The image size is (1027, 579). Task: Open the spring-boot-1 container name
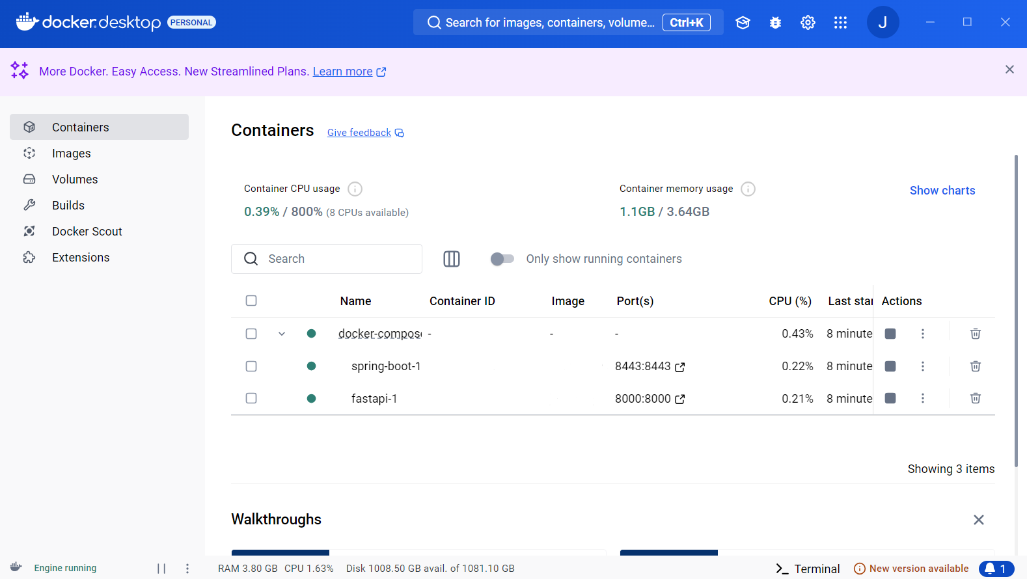[386, 366]
